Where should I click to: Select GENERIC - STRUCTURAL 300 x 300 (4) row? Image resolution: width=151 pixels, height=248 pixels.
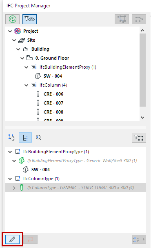tap(75, 188)
